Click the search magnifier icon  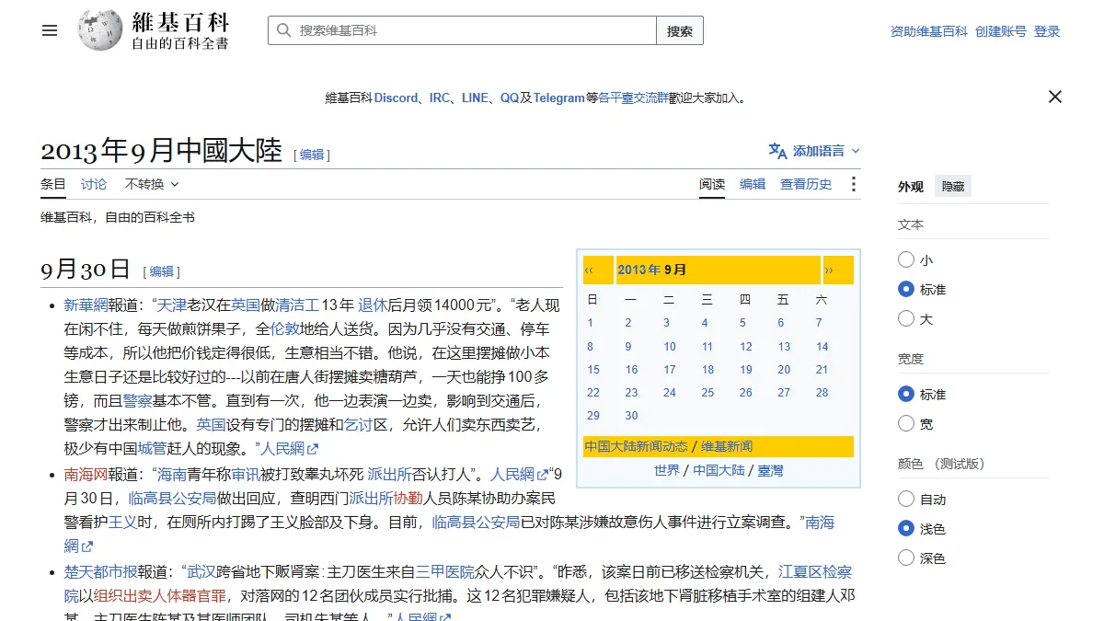283,30
